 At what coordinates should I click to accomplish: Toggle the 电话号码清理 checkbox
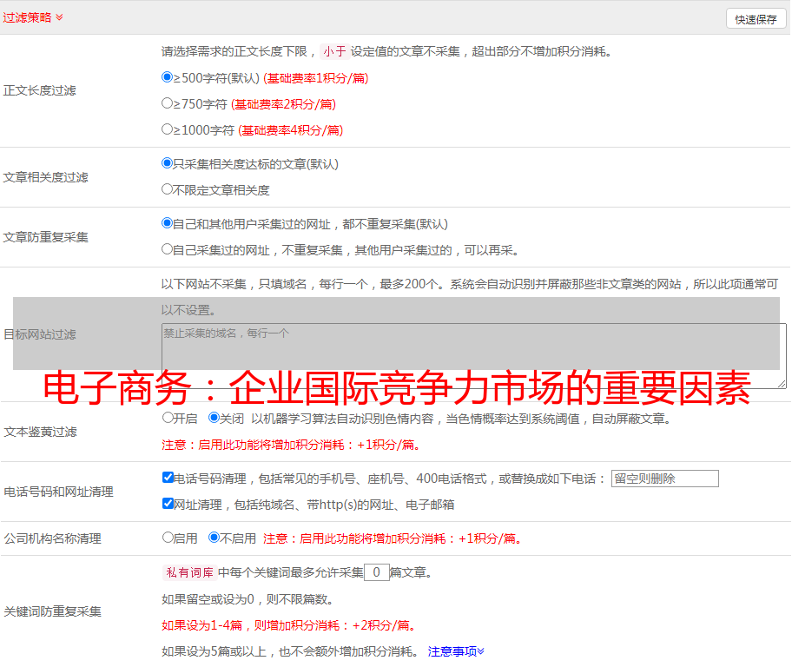[168, 478]
